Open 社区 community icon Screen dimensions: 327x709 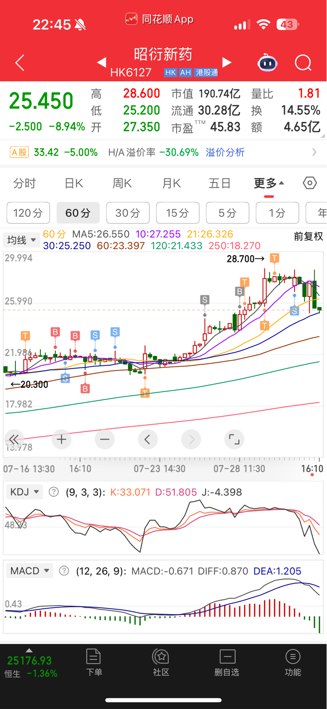(161, 662)
